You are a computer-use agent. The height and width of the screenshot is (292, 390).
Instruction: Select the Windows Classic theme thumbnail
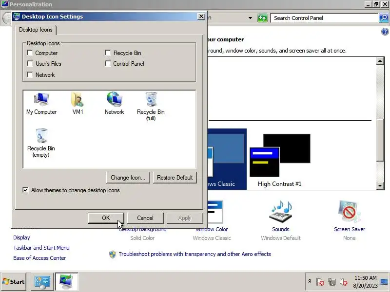click(x=227, y=159)
